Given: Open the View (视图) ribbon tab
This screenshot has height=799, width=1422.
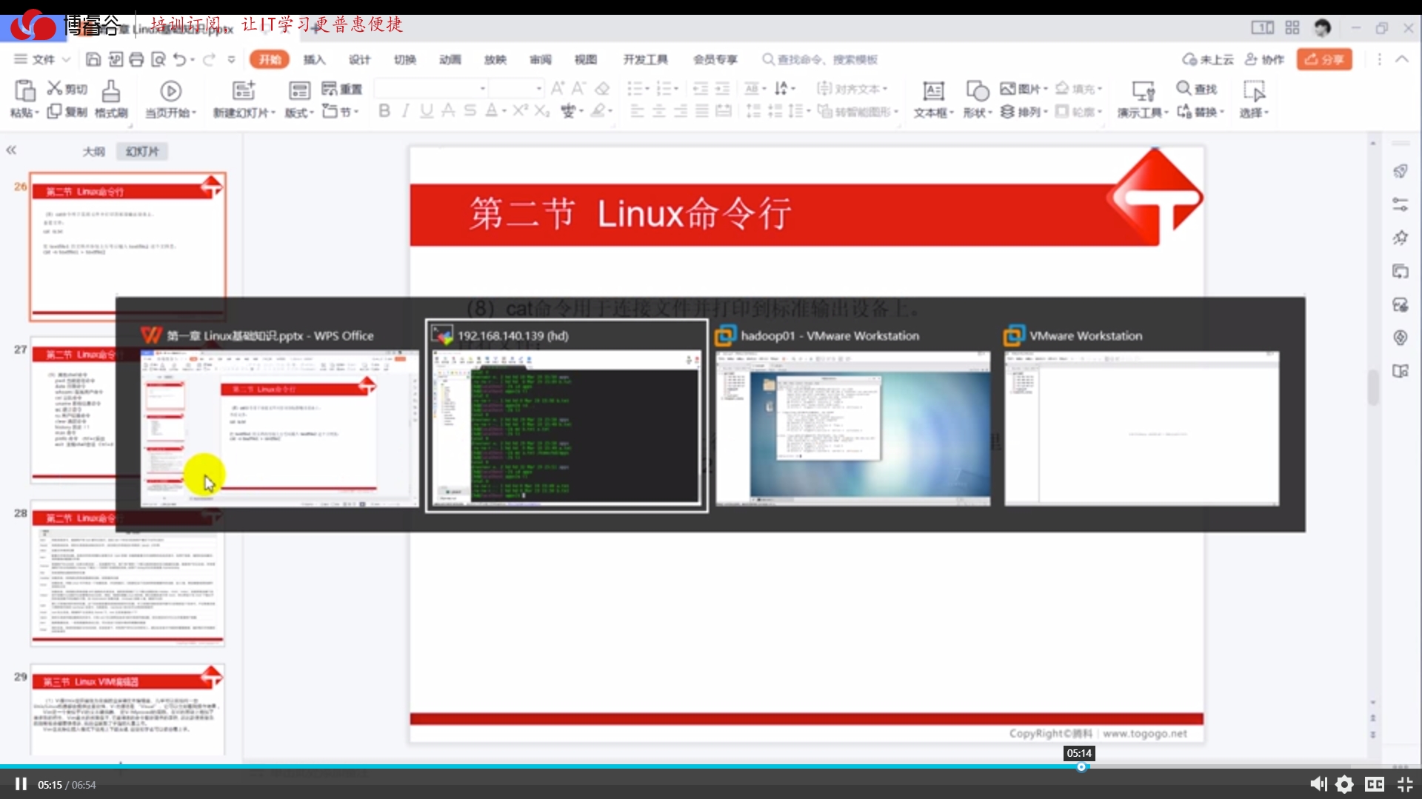Looking at the screenshot, I should point(585,59).
